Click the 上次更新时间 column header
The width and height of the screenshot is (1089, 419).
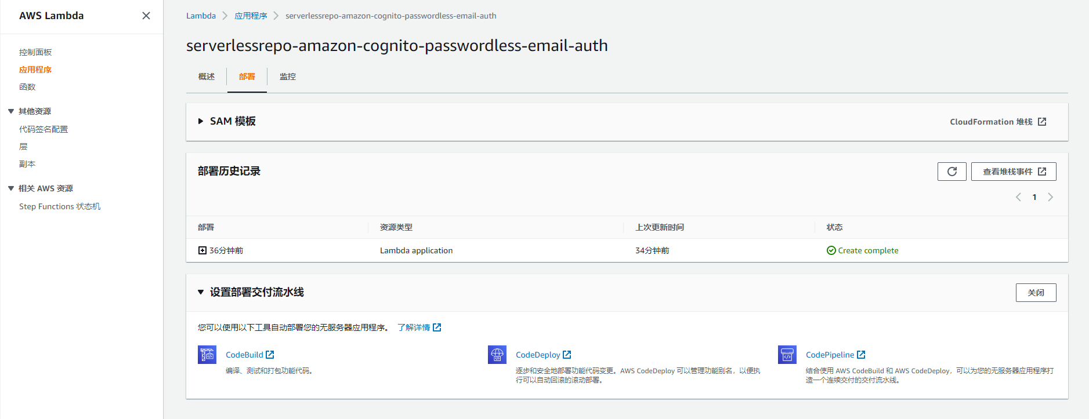[x=660, y=227]
